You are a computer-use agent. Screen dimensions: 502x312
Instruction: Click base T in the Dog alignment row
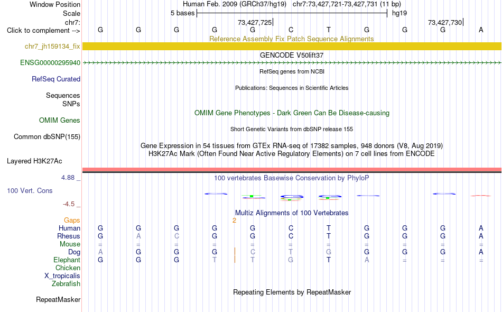click(x=291, y=252)
